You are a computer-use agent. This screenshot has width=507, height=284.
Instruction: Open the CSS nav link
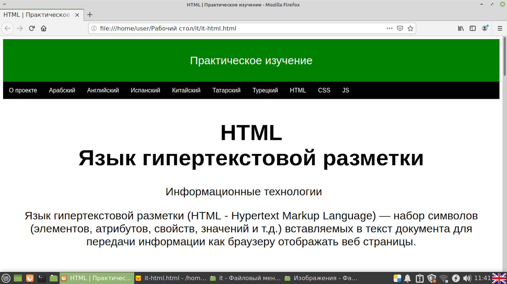click(x=324, y=90)
